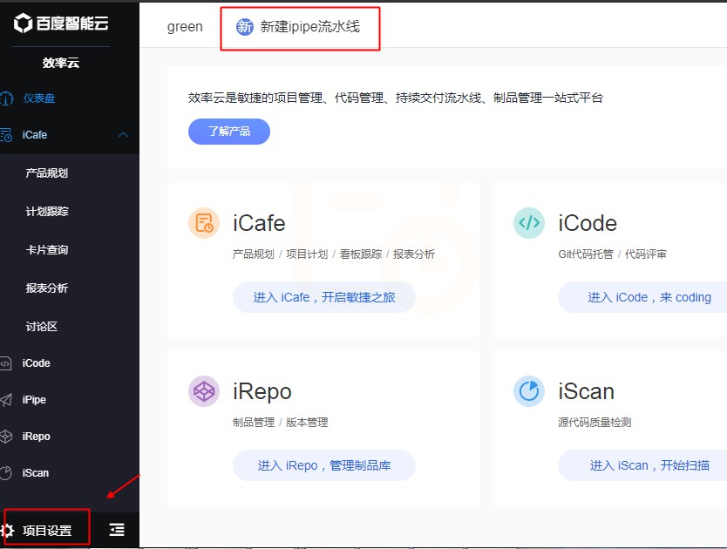Select the green project name
Image resolution: width=727 pixels, height=549 pixels.
click(x=185, y=27)
